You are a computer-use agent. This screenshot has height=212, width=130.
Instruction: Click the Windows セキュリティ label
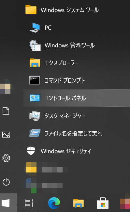click(x=66, y=151)
